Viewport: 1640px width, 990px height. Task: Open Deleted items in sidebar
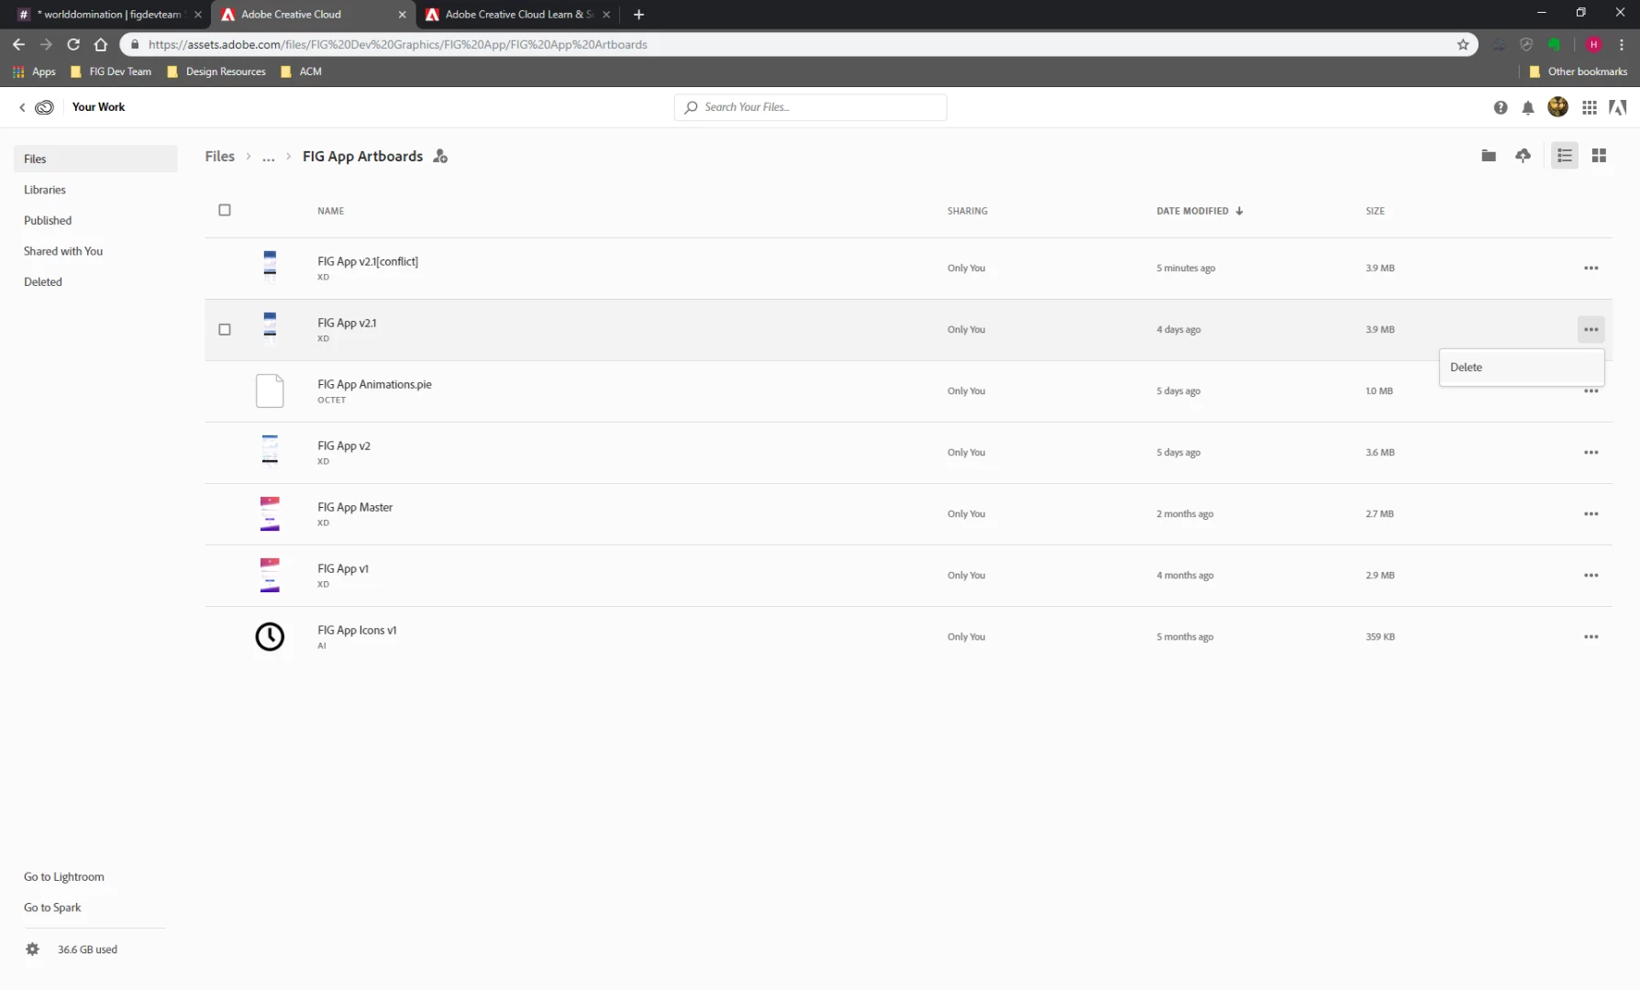click(x=43, y=281)
